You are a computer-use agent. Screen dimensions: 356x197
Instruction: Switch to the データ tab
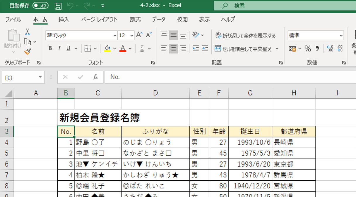(159, 20)
